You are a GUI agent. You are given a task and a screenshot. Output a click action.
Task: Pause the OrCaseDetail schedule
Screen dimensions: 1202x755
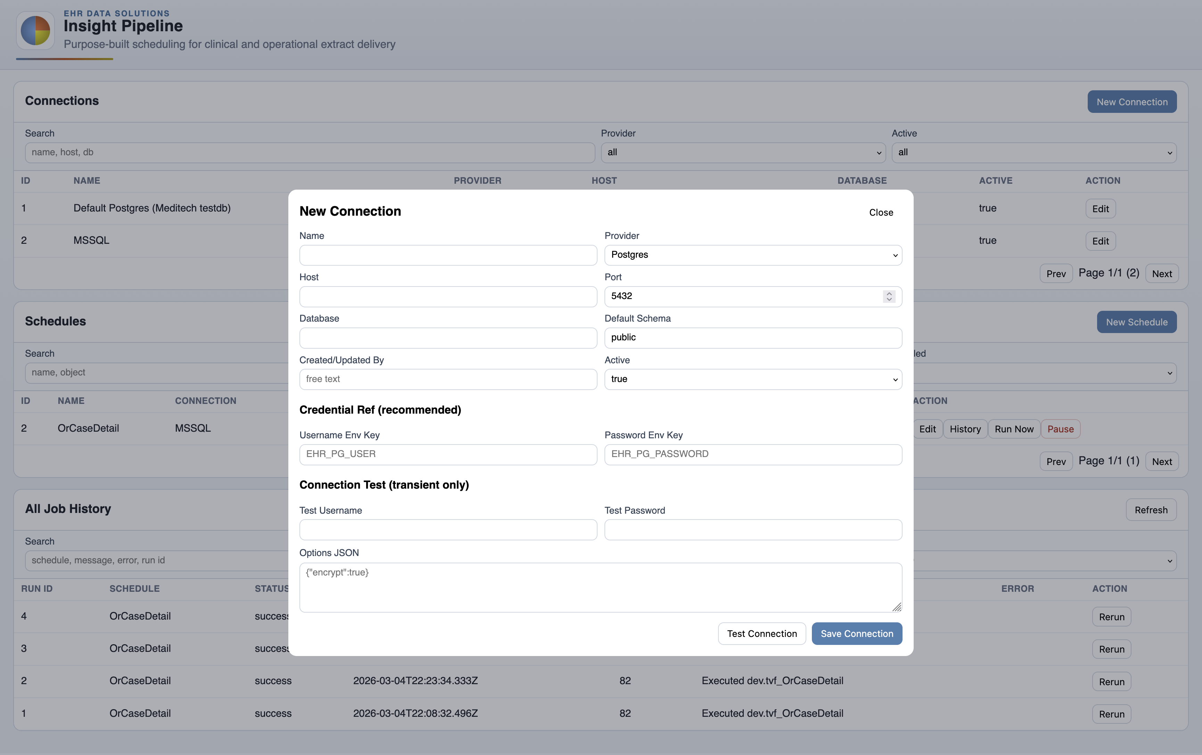[x=1060, y=429]
